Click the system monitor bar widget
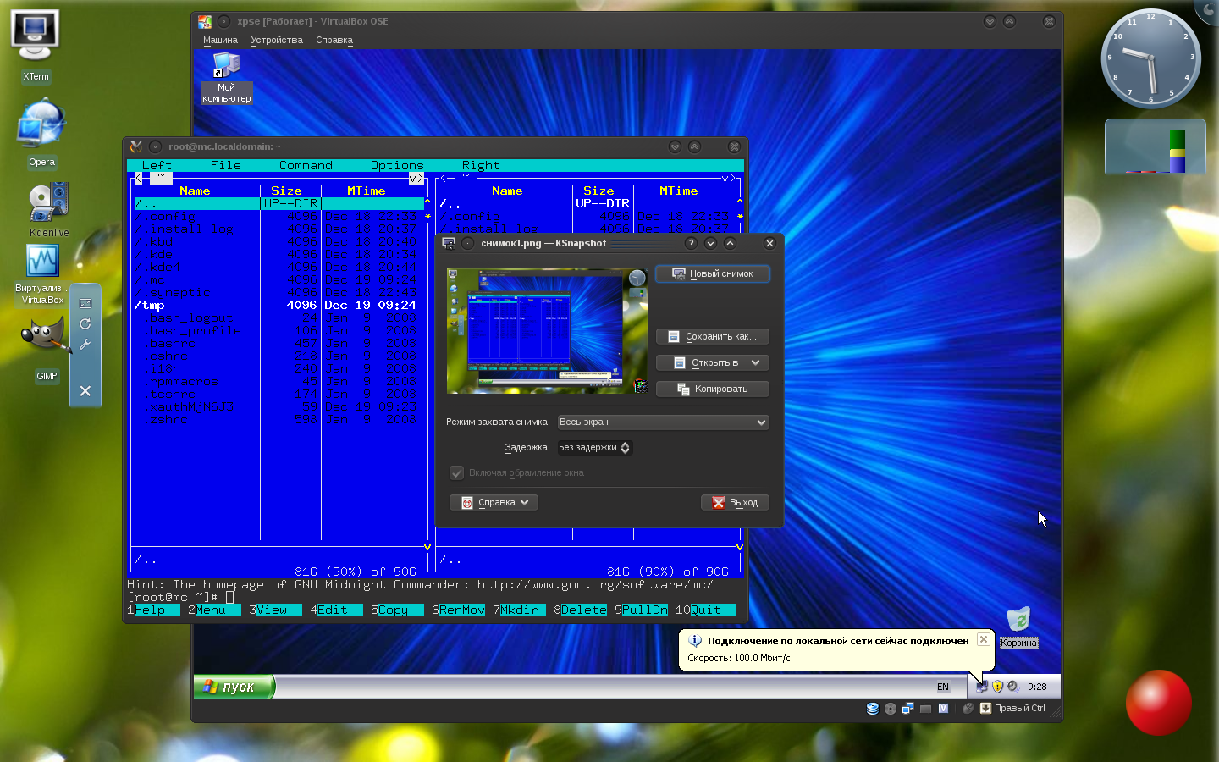Image resolution: width=1219 pixels, height=762 pixels. (x=1155, y=147)
